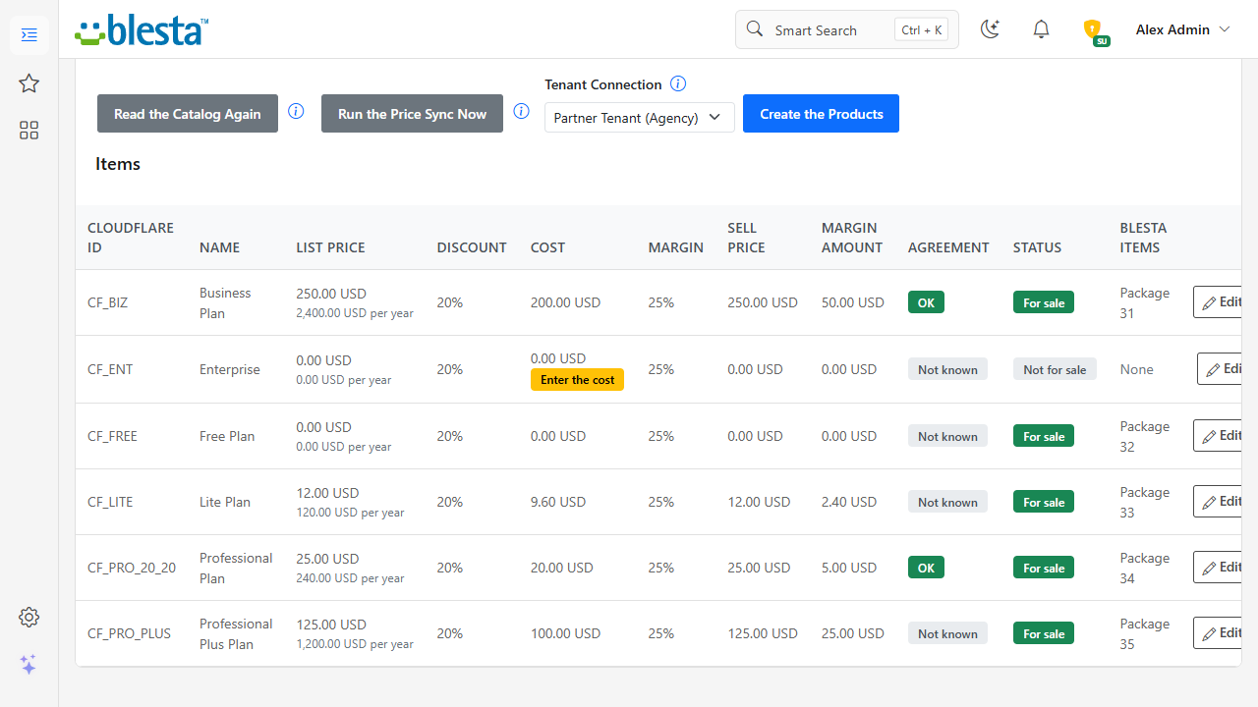This screenshot has width=1258, height=707.
Task: Show Tenant Connection info tooltip
Action: click(x=678, y=84)
